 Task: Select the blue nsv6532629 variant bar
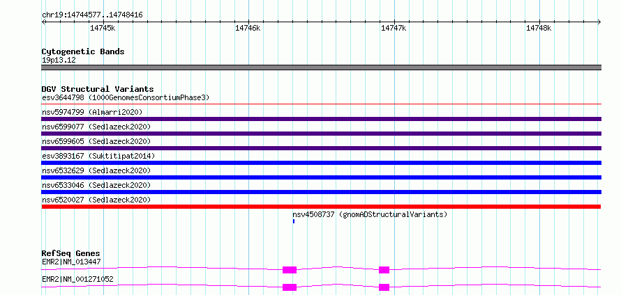321,177
